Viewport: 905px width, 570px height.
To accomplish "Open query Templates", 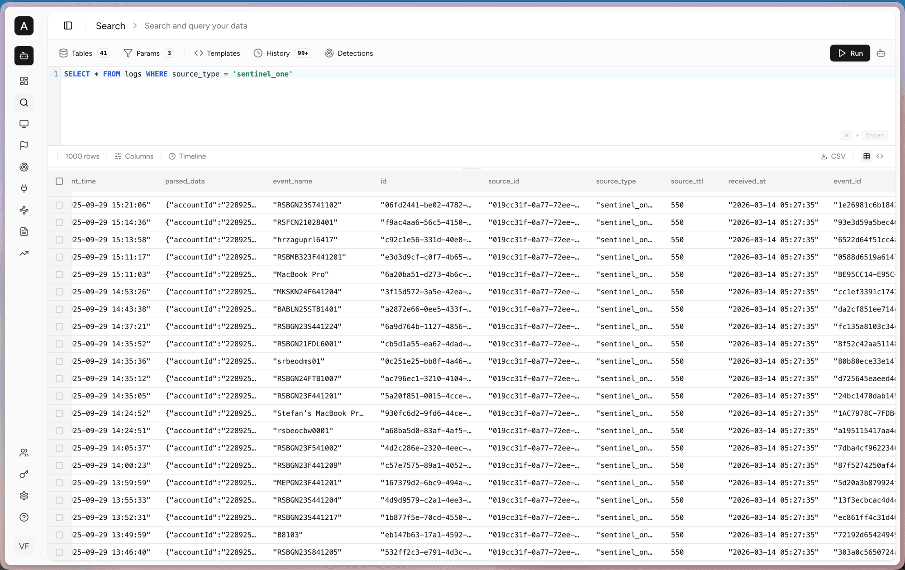I will [217, 53].
